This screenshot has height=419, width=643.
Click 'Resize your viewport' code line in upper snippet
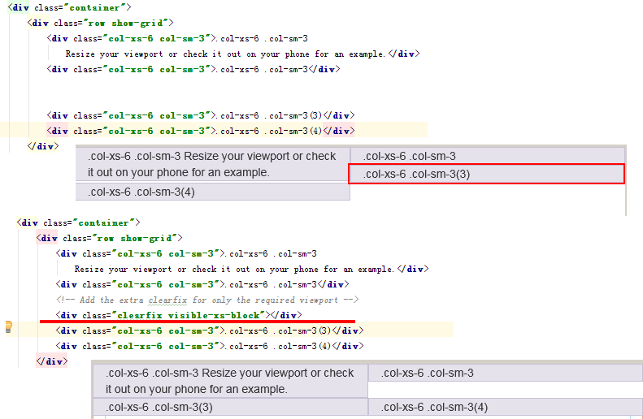pyautogui.click(x=242, y=54)
